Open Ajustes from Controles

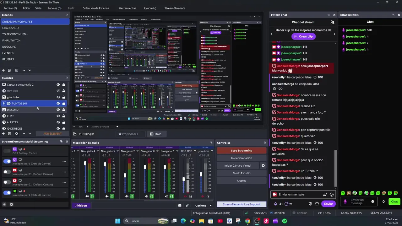coord(242,181)
